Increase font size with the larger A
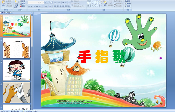Viewport: 175px width, 112px height. 46,2
